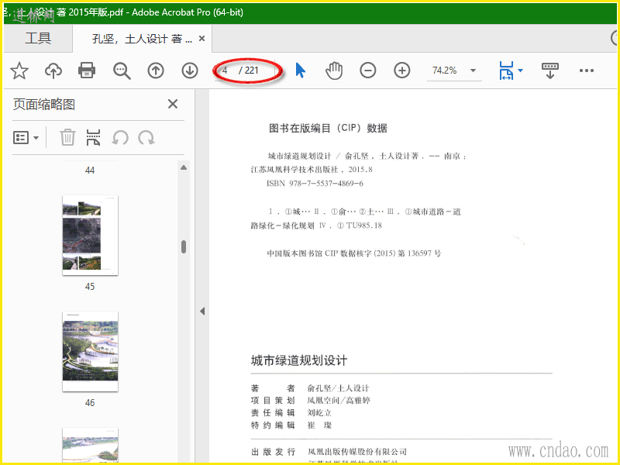Click the 图书在版编目 (CIP) 数据 heading

click(x=328, y=128)
